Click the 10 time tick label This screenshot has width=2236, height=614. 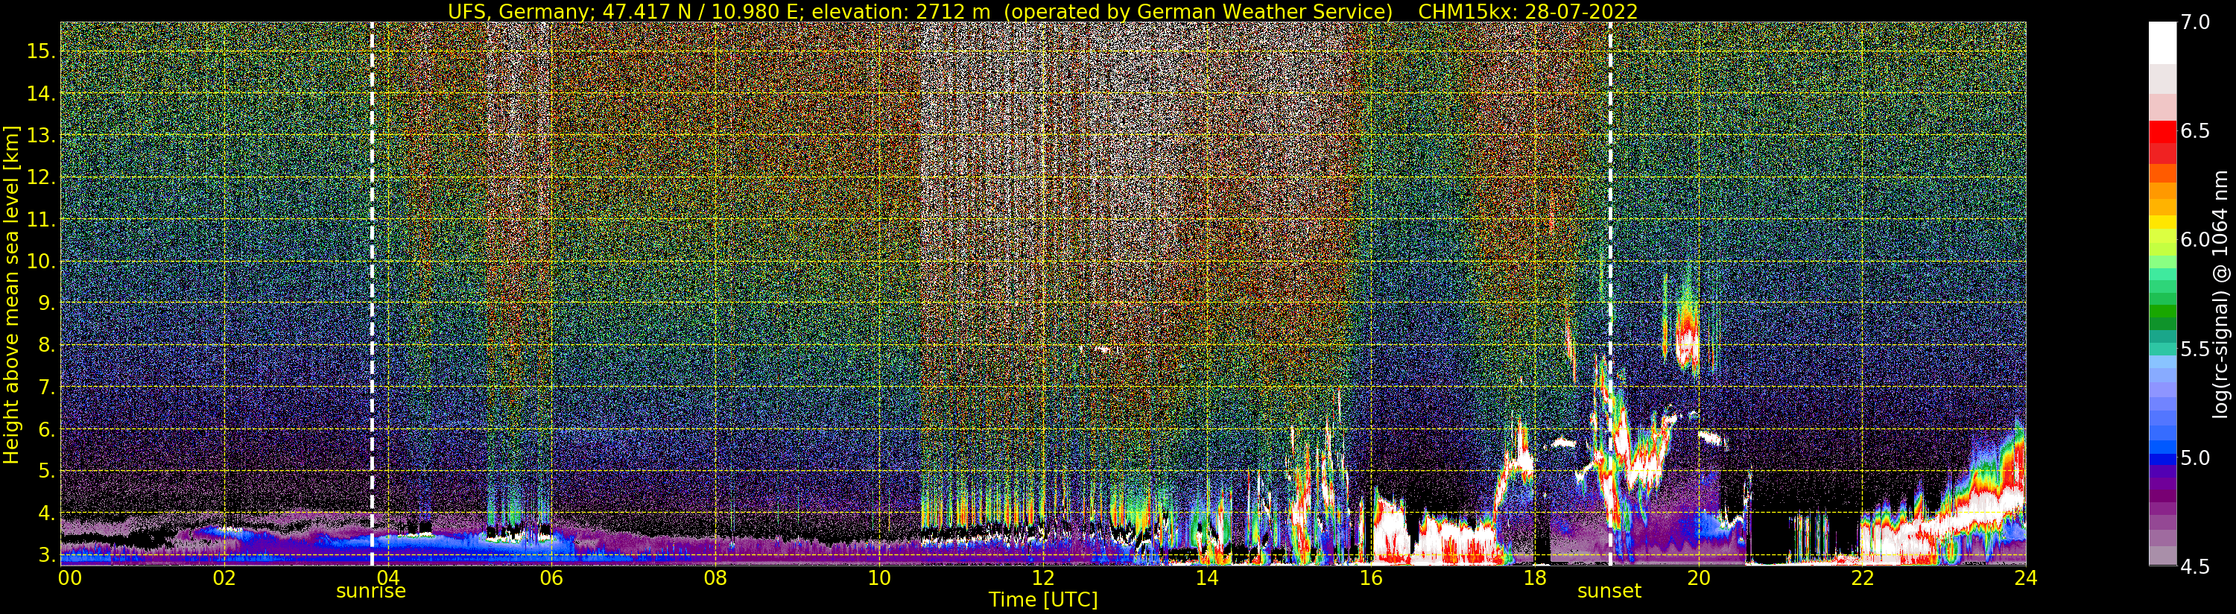click(879, 577)
